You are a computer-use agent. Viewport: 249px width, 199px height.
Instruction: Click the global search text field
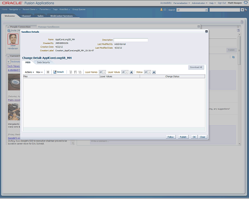click(x=225, y=10)
